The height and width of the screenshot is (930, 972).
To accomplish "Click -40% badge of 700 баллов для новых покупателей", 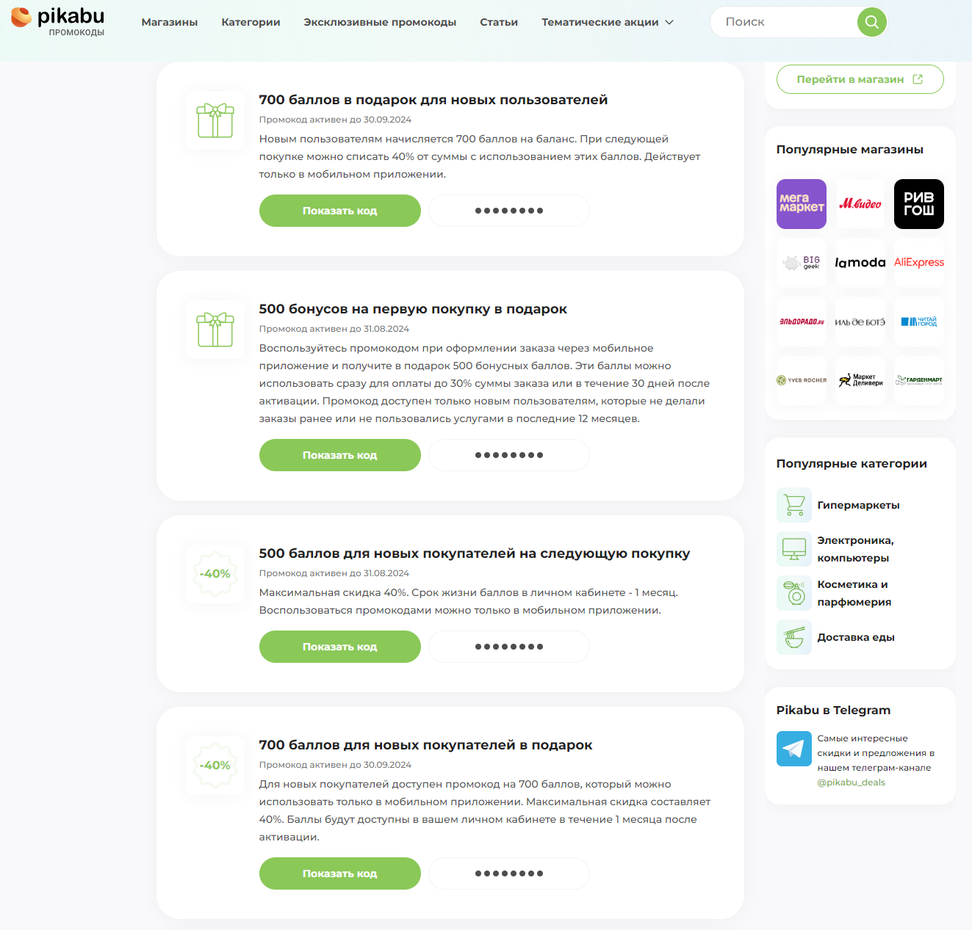I will [x=215, y=766].
